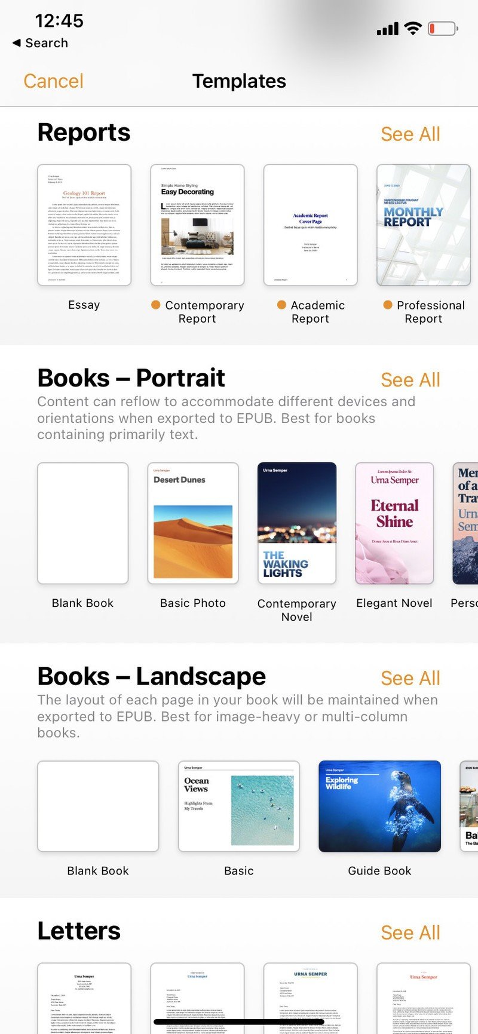Choose the Basic Photo Desert Dunes template
Viewport: 478px width, 1034px height.
click(x=193, y=523)
